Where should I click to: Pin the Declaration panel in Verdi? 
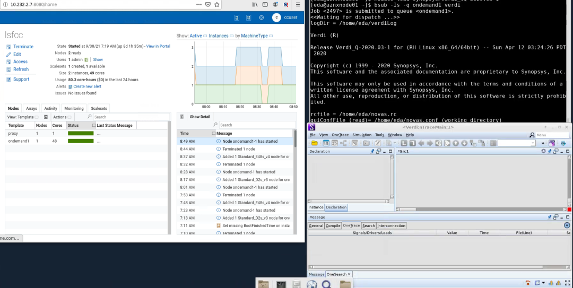pos(372,151)
